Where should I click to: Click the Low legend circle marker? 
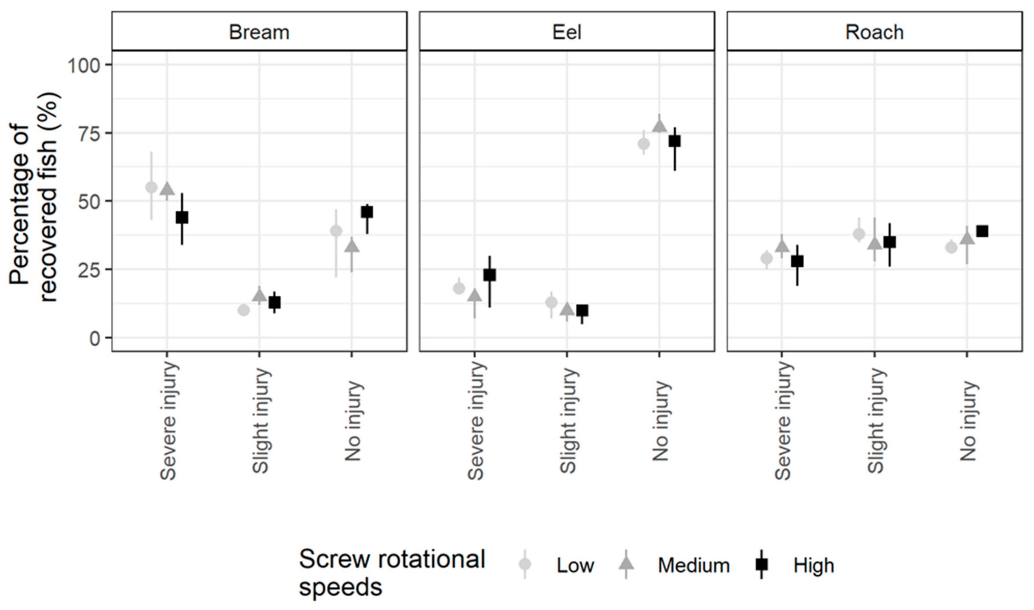pyautogui.click(x=525, y=564)
